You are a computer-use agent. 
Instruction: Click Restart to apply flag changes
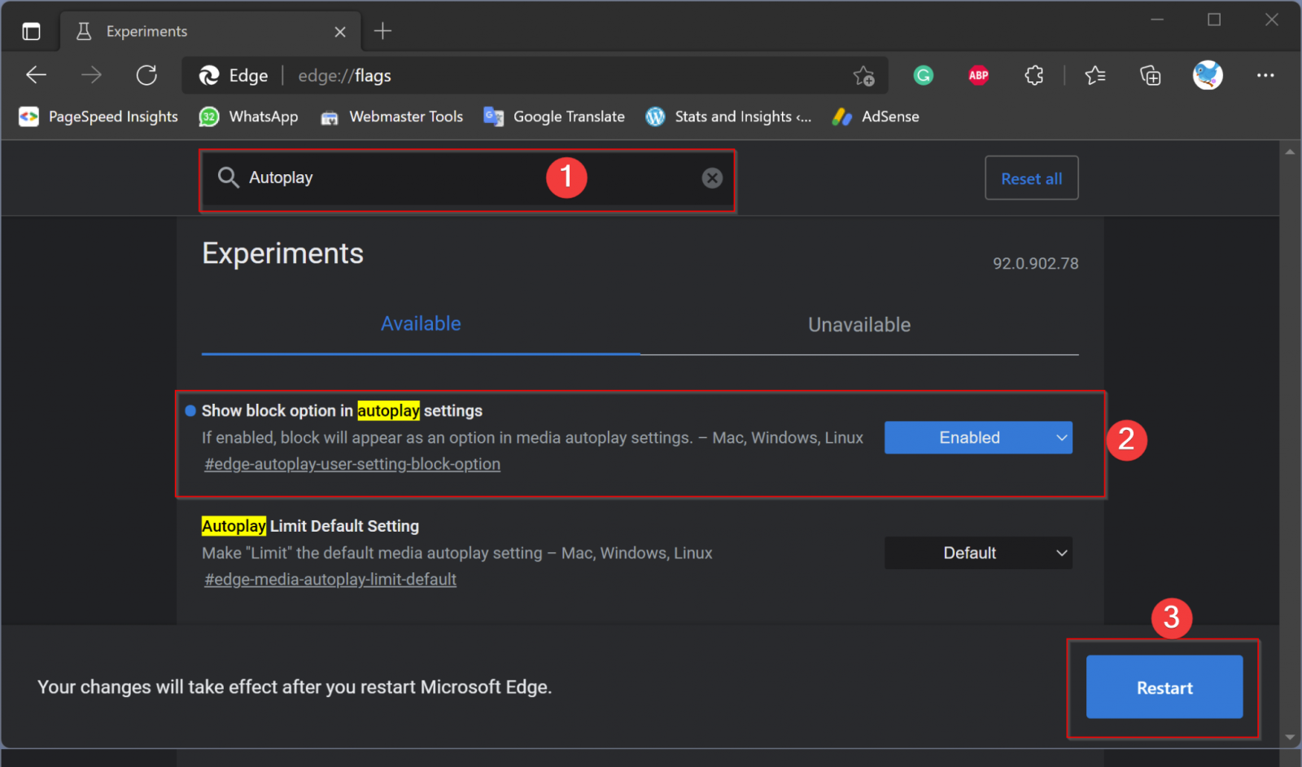[x=1164, y=687]
